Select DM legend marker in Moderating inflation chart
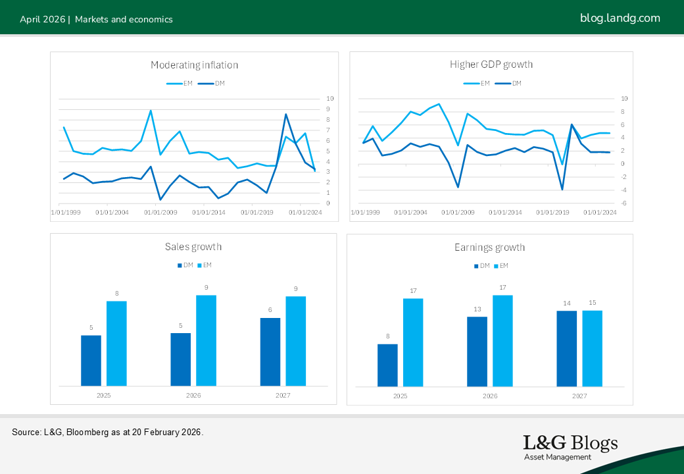This screenshot has width=684, height=474. [207, 84]
